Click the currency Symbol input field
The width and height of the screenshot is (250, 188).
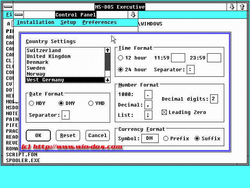(x=149, y=139)
